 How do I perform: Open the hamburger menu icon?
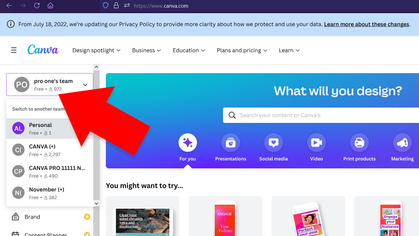tap(14, 50)
